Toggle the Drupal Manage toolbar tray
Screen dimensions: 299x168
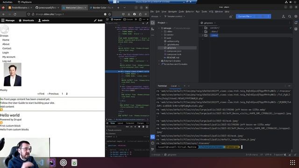(8, 21)
